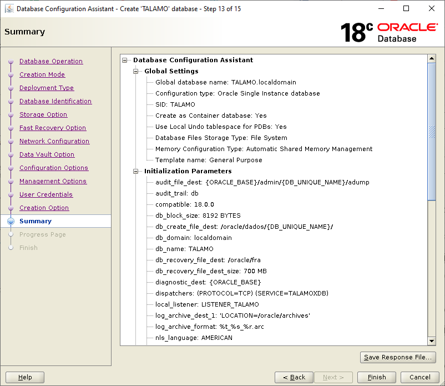
Task: Select Database Files Storage Type row
Action: [x=221, y=138]
